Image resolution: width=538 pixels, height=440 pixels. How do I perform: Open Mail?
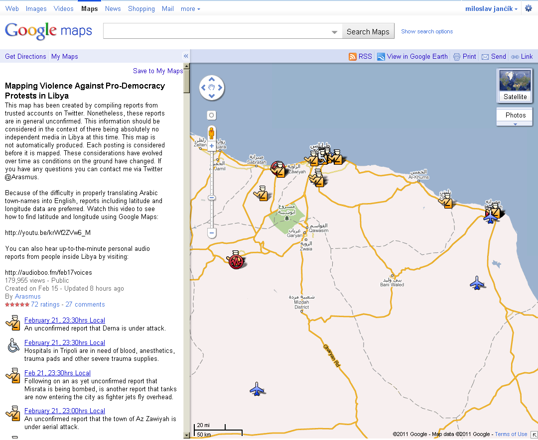(x=168, y=9)
